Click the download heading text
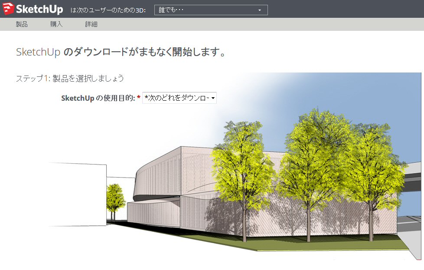The height and width of the screenshot is (270, 424). click(x=121, y=52)
